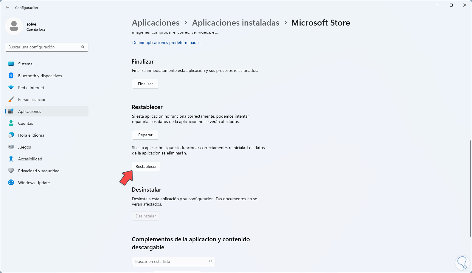
Task: Focus the Buscar en esta lista field
Action: 174,261
